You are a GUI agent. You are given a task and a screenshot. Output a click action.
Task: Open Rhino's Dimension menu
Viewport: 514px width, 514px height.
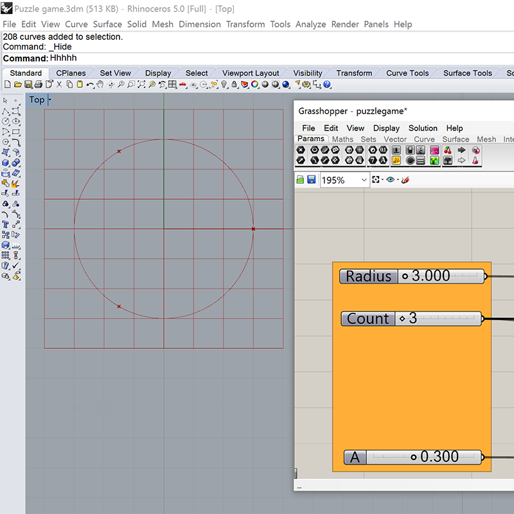click(x=200, y=24)
